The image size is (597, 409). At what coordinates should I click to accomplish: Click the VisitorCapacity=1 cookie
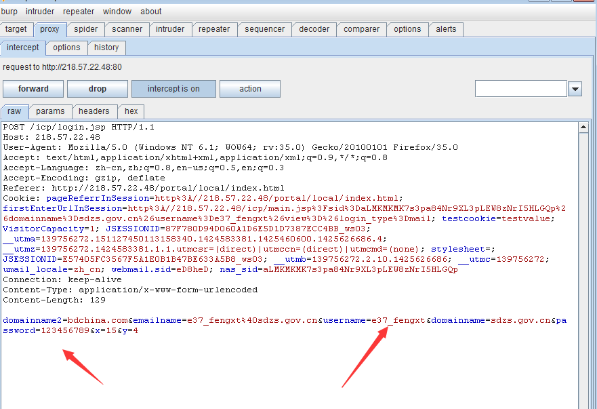(x=48, y=229)
